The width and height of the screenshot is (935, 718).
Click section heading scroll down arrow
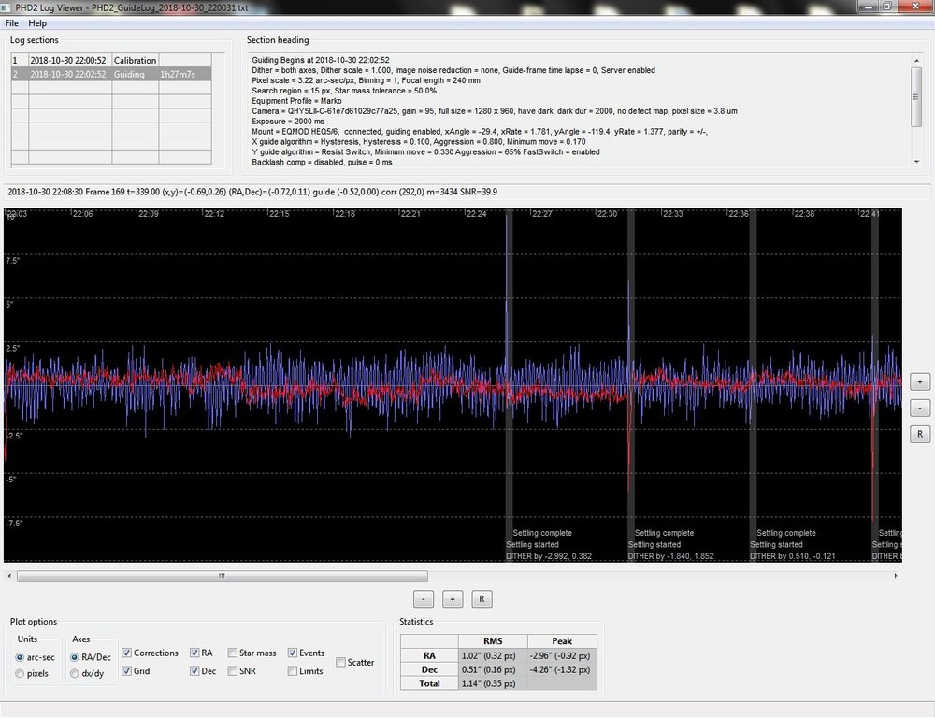tap(916, 162)
